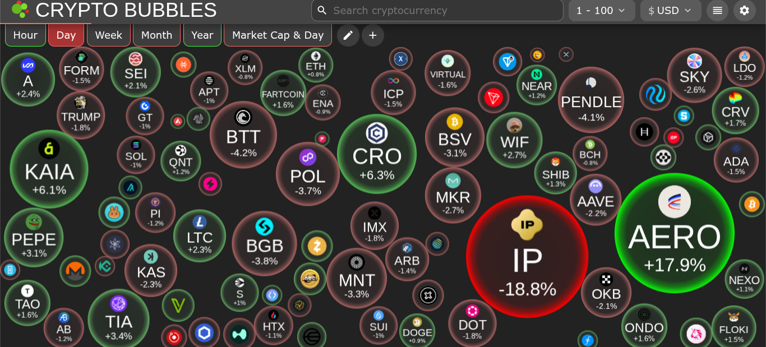Image resolution: width=766 pixels, height=347 pixels.
Task: Select the AAVE bubble
Action: [x=596, y=200]
